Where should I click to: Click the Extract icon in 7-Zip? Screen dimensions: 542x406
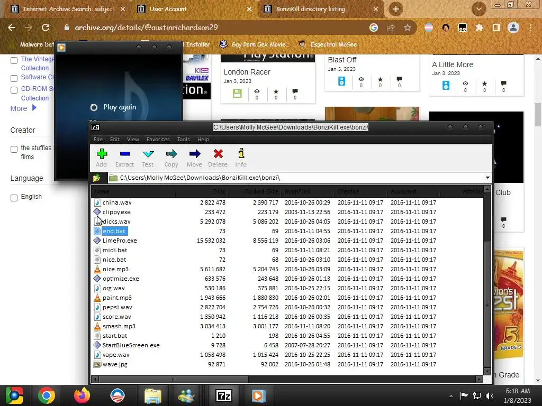124,158
